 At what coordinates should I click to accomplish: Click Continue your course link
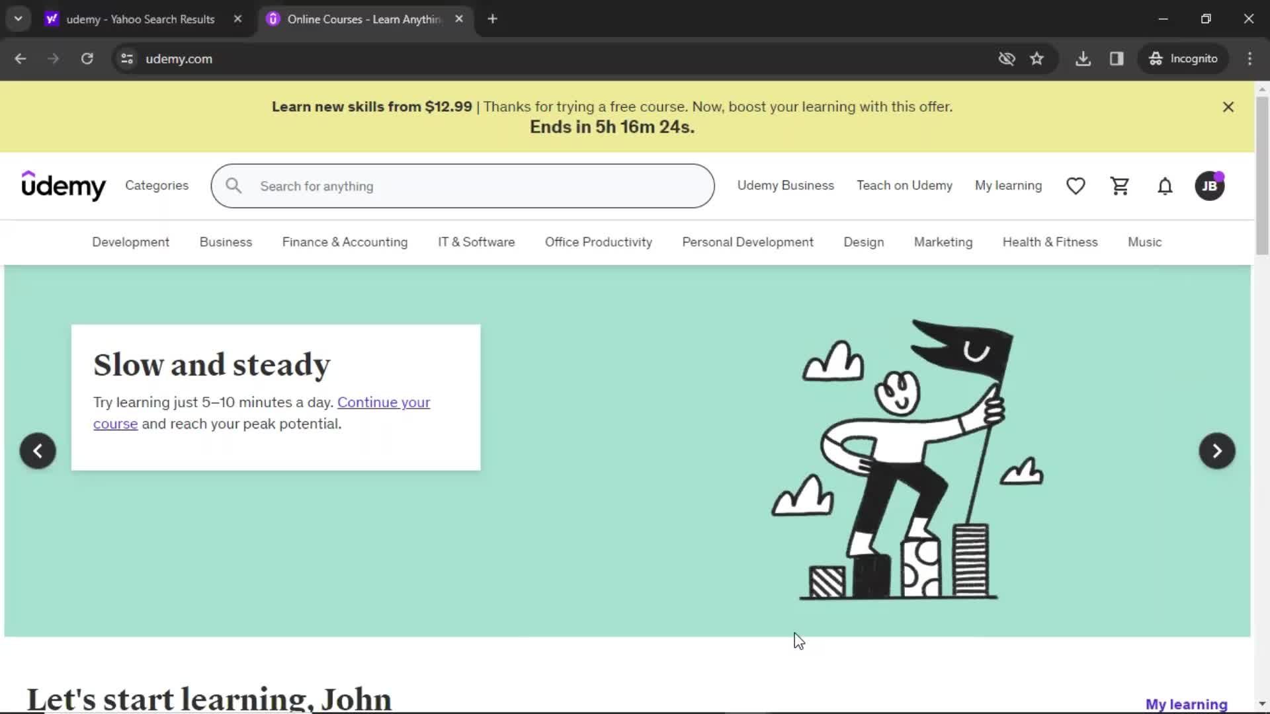click(x=262, y=413)
